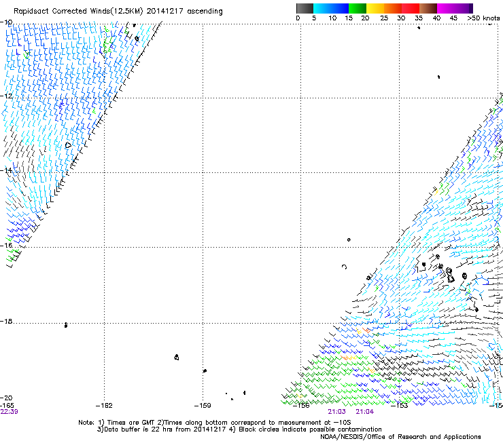Click the purple '21:04' time stamp
Image resolution: width=503 pixels, height=441 pixels.
pos(365,412)
